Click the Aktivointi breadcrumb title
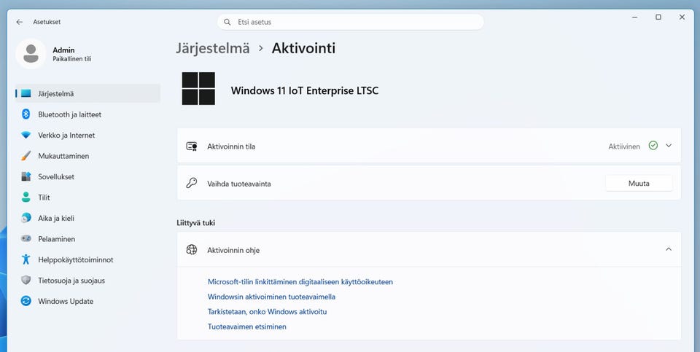This screenshot has height=352, width=700. [303, 48]
